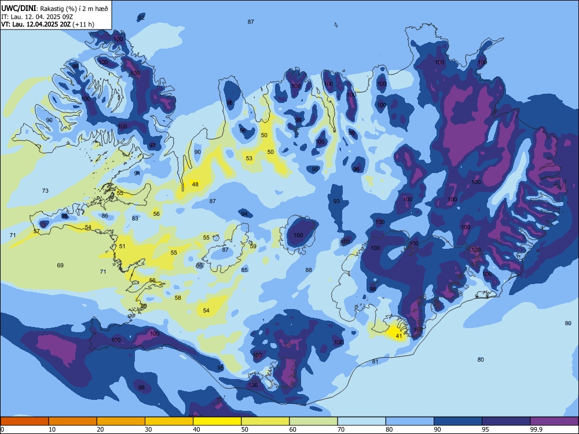Click the '(+11 h)' forecast offset text
This screenshot has width=579, height=434.
click(x=83, y=25)
